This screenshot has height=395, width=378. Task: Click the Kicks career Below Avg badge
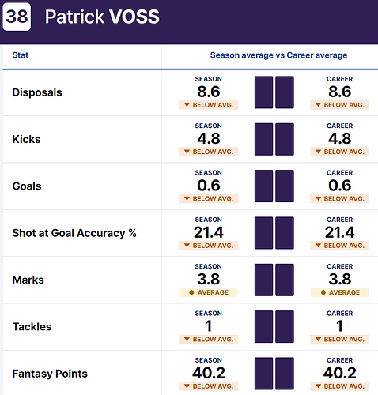340,152
